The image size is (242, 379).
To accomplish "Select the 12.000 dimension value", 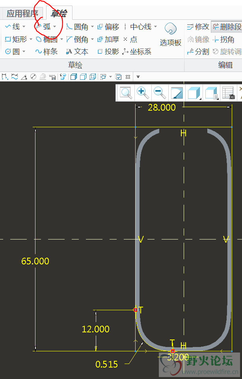I will [x=96, y=329].
